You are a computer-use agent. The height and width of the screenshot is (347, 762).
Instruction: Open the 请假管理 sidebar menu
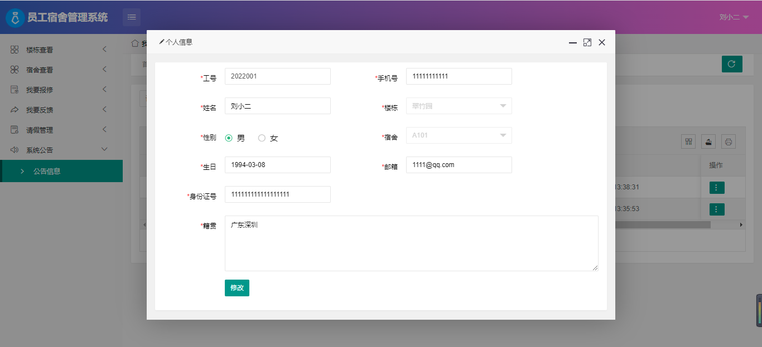(x=61, y=130)
